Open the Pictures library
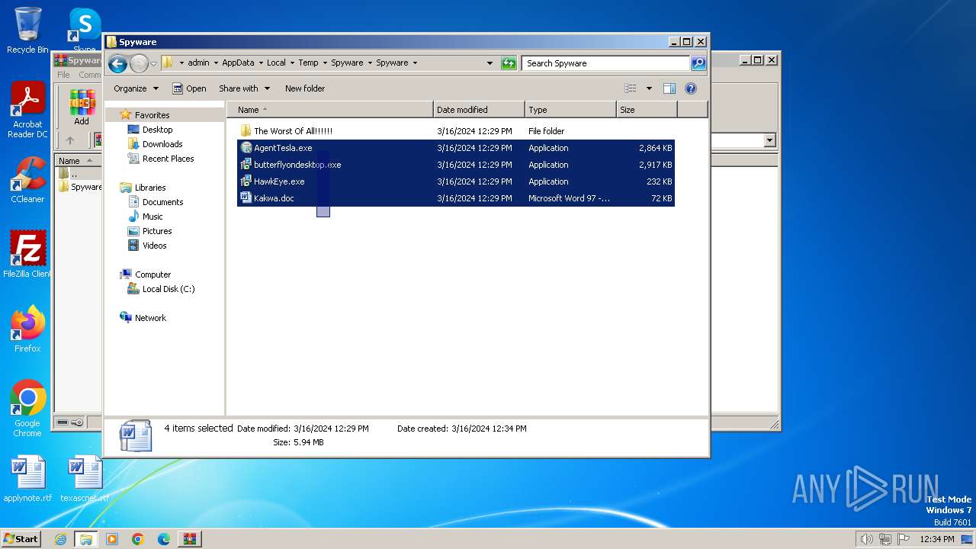This screenshot has height=549, width=976. (156, 231)
